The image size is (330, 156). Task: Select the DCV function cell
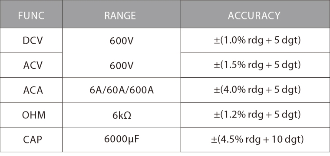(x=31, y=41)
